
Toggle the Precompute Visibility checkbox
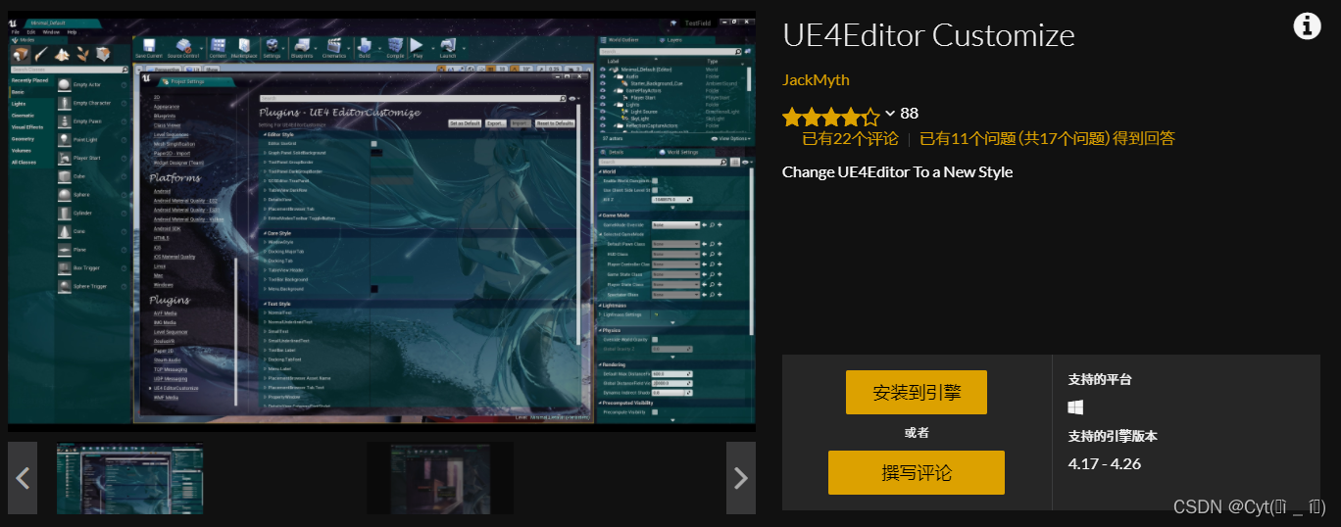pyautogui.click(x=655, y=412)
